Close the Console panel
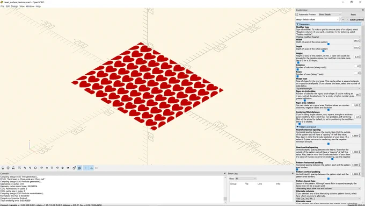The height and width of the screenshot is (206, 365). pyautogui.click(x=224, y=174)
